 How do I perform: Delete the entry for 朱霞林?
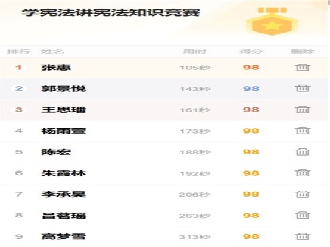(x=303, y=173)
